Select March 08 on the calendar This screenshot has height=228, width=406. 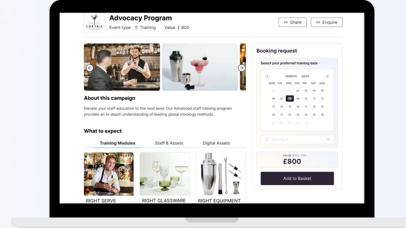tap(290, 99)
